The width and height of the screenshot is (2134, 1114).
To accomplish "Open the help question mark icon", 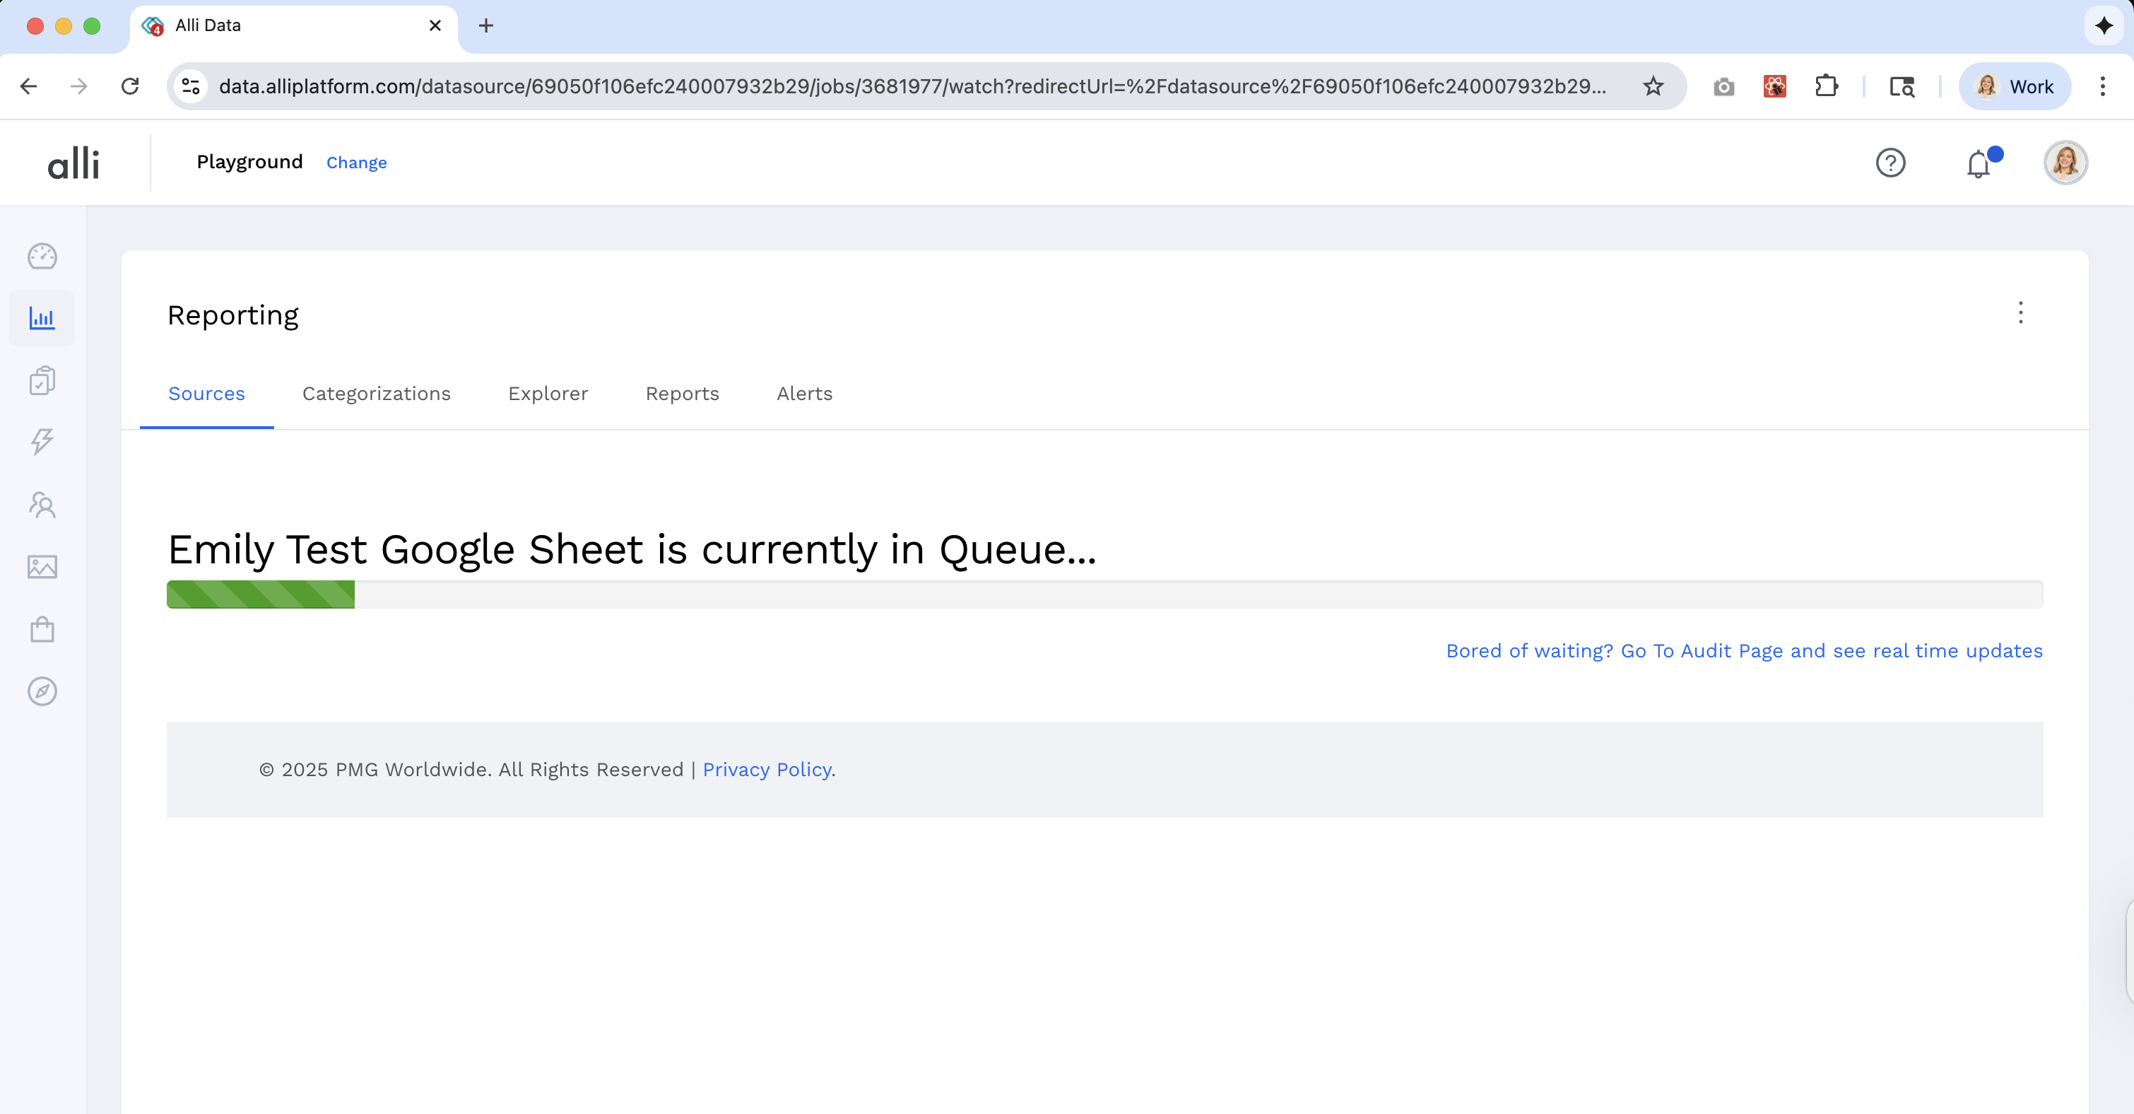I will click(1890, 163).
